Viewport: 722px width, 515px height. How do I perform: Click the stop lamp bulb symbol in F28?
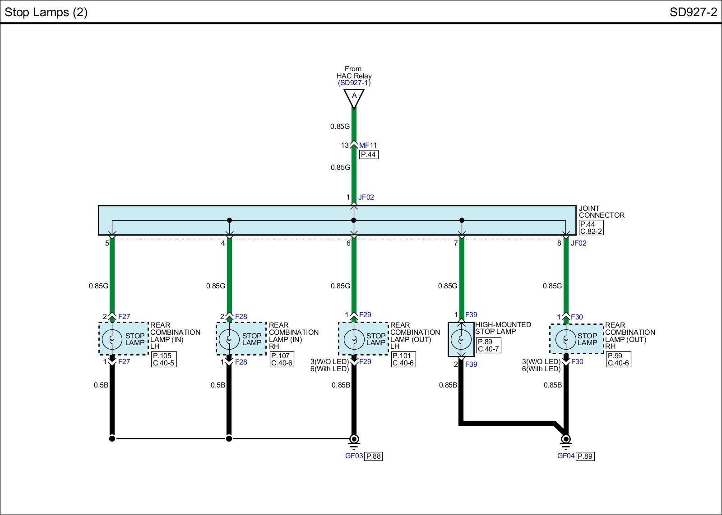229,339
